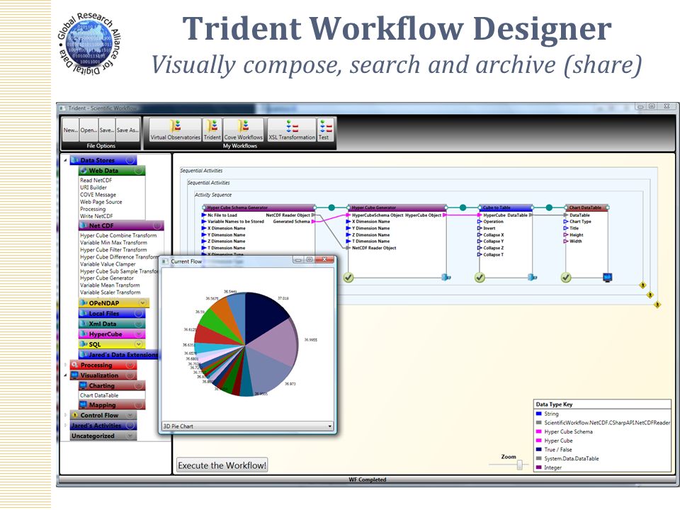Click the Collapse X input port

[x=480, y=235]
